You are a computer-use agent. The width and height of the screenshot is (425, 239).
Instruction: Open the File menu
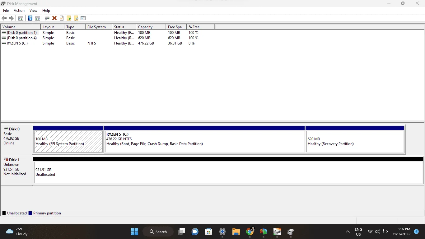pyautogui.click(x=6, y=11)
